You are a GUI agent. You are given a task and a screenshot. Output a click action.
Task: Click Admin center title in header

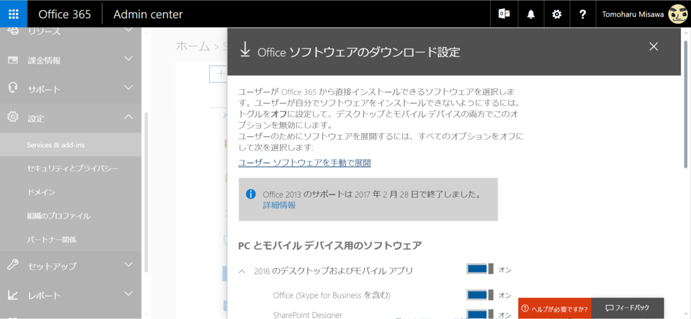[x=148, y=14]
